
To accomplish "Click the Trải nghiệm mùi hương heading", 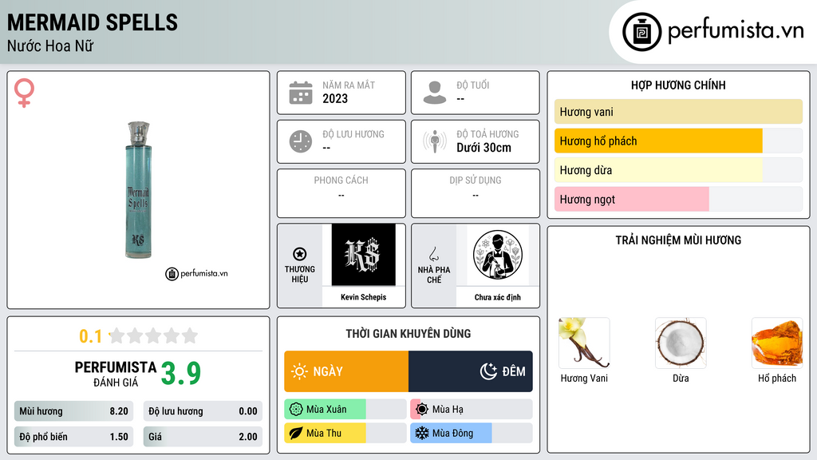I will point(678,240).
